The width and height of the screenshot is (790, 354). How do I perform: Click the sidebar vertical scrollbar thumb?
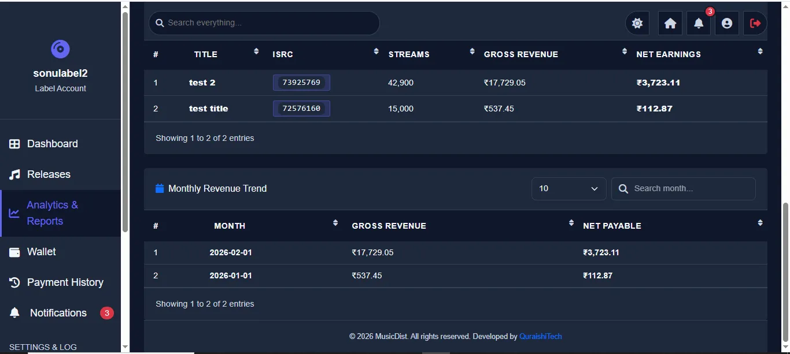(x=125, y=122)
